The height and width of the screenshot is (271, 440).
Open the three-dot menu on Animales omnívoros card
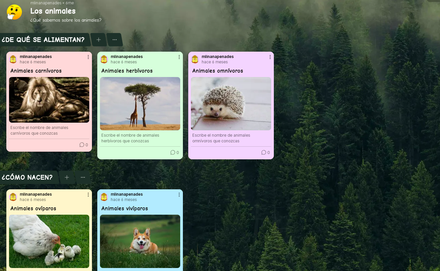(270, 57)
